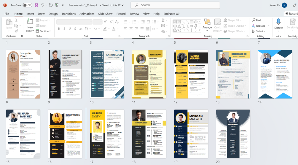Viewport: 298px width, 165px height.
Task: Expand the shapes gallery More arrow
Action: click(200, 30)
